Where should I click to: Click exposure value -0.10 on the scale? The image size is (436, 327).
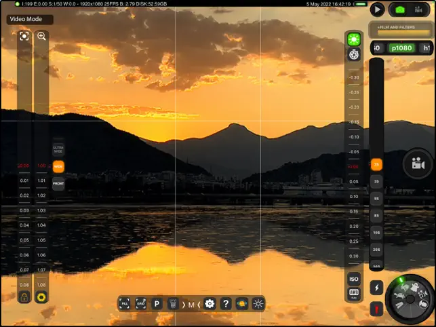click(354, 137)
